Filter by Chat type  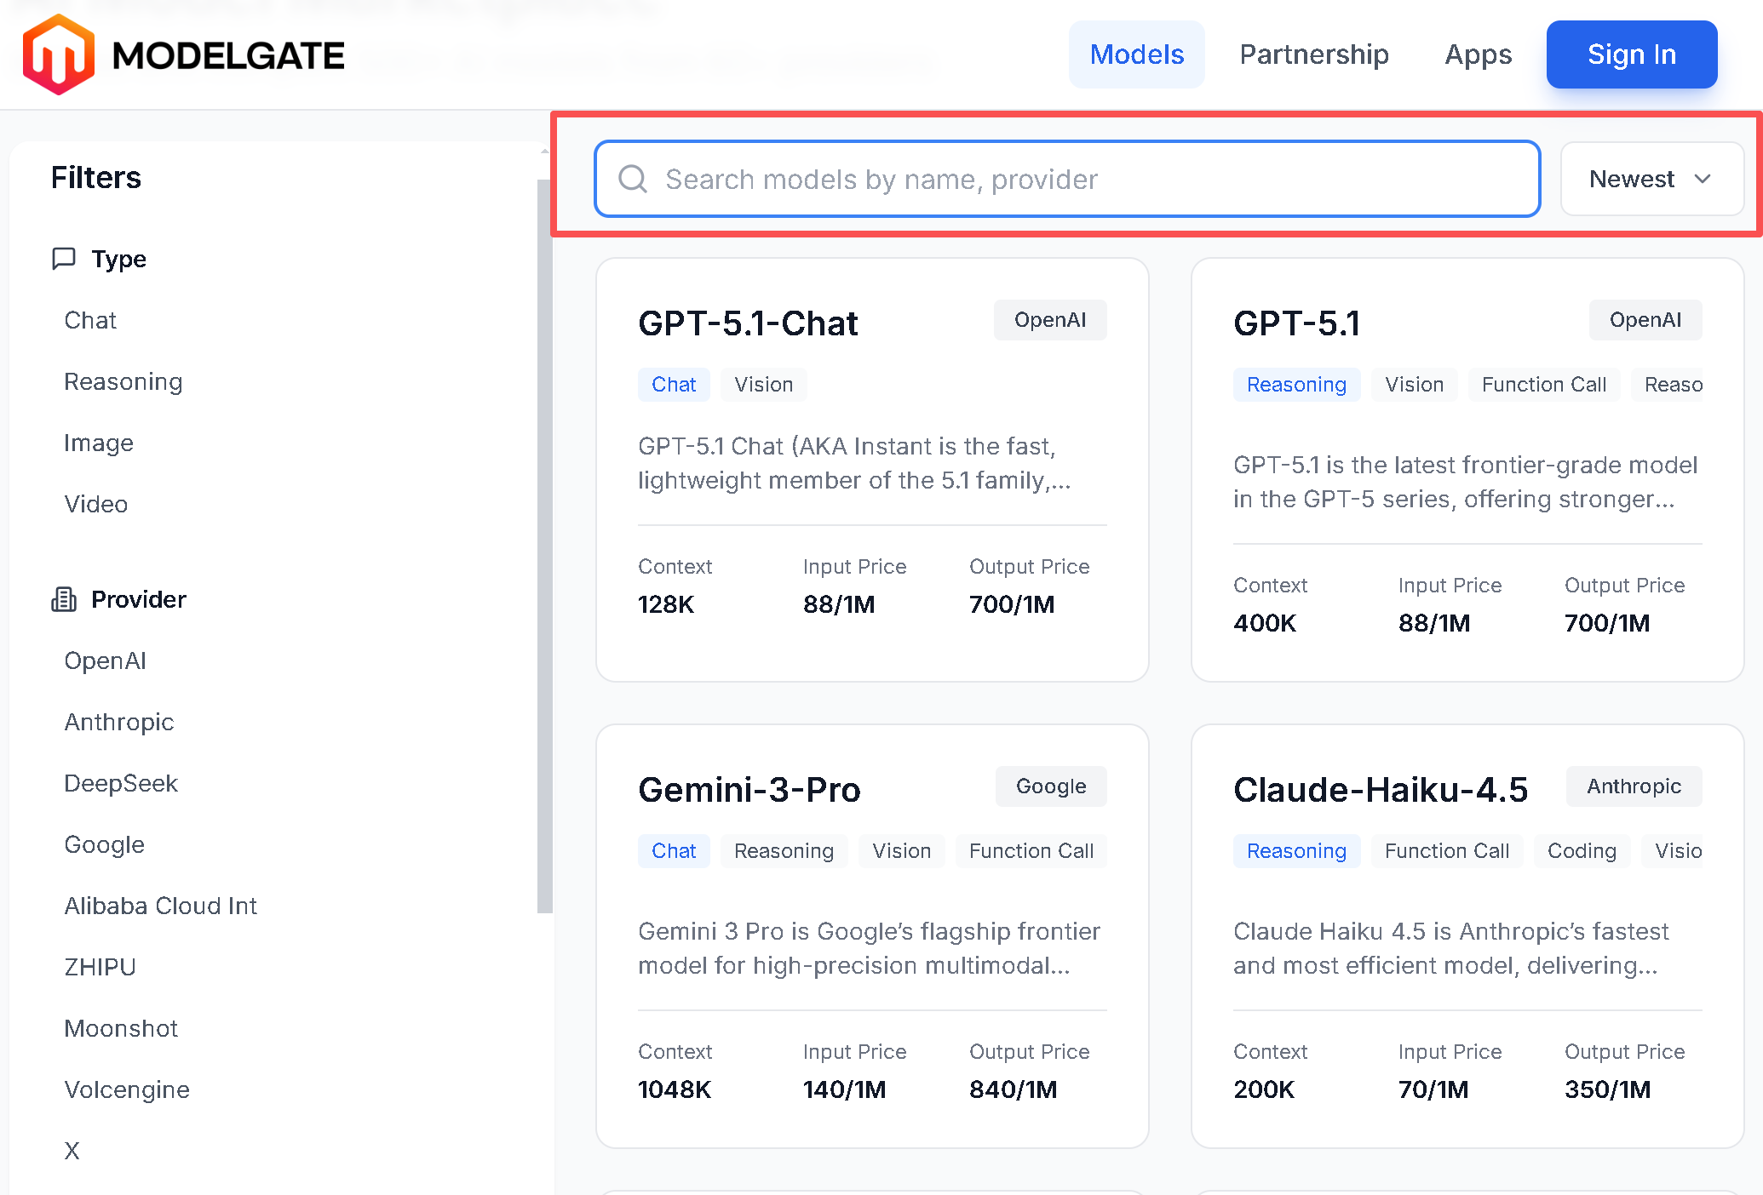(x=90, y=321)
